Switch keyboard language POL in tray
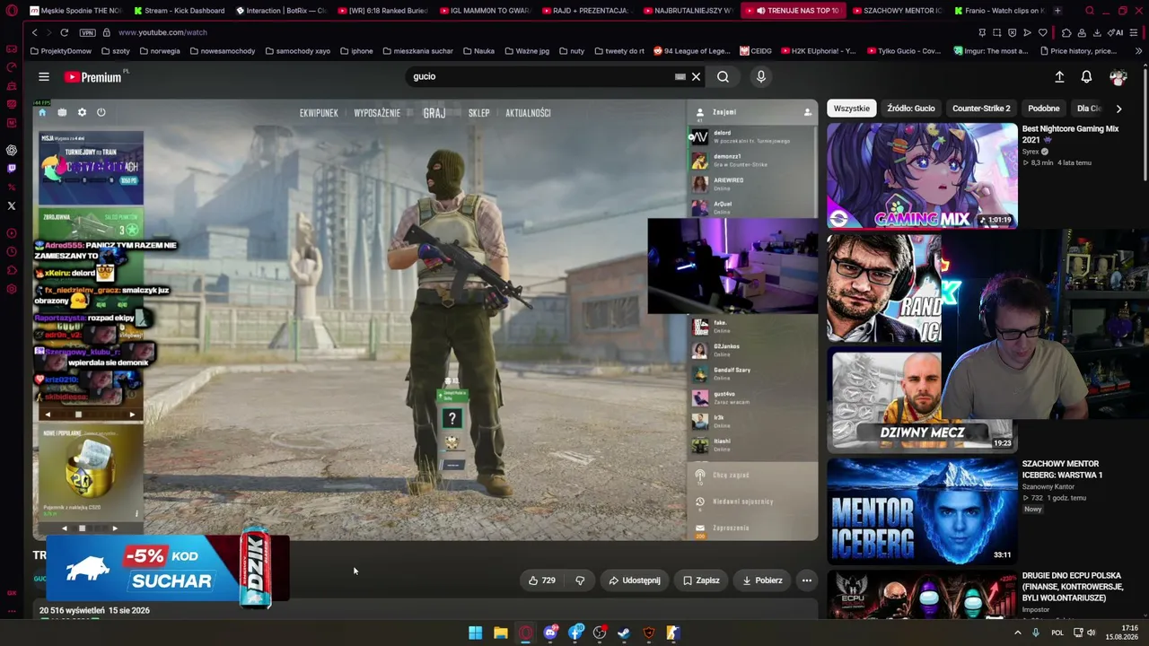Image resolution: width=1149 pixels, height=646 pixels. [x=1057, y=633]
